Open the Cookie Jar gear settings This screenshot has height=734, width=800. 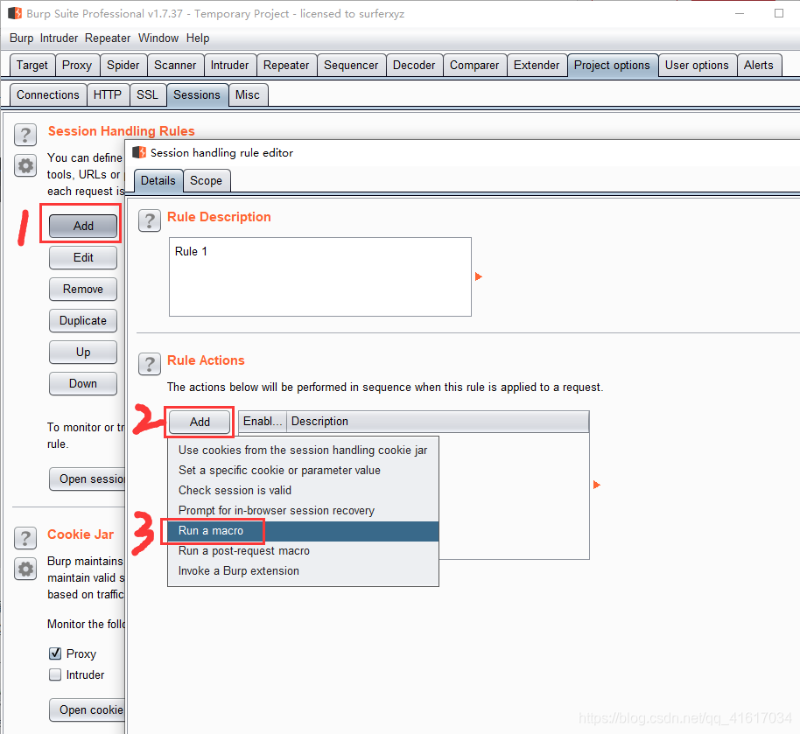[x=25, y=569]
